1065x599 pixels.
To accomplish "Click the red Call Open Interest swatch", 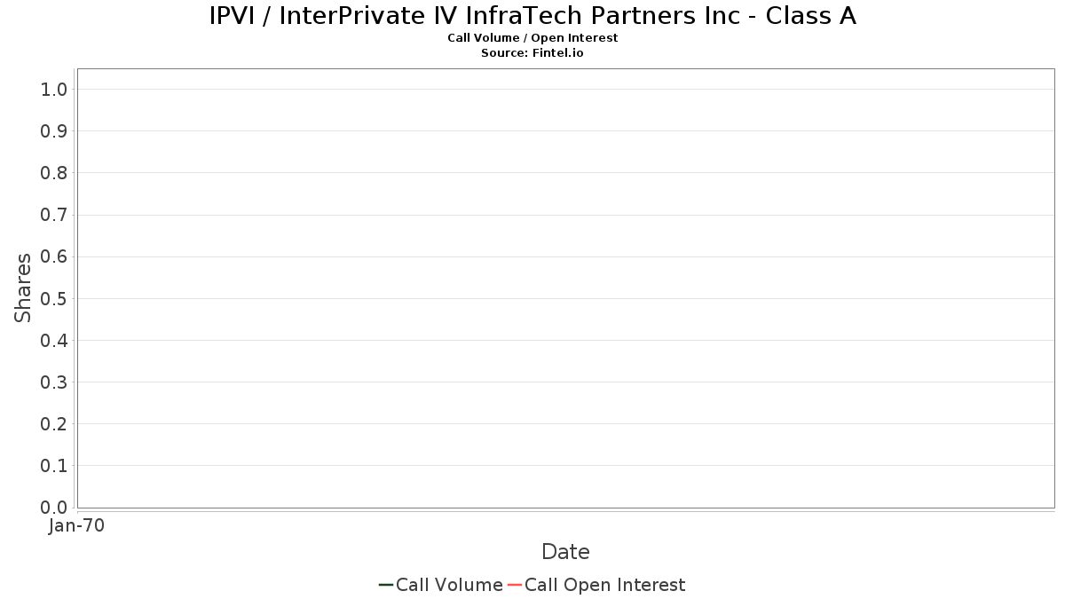I will (515, 585).
